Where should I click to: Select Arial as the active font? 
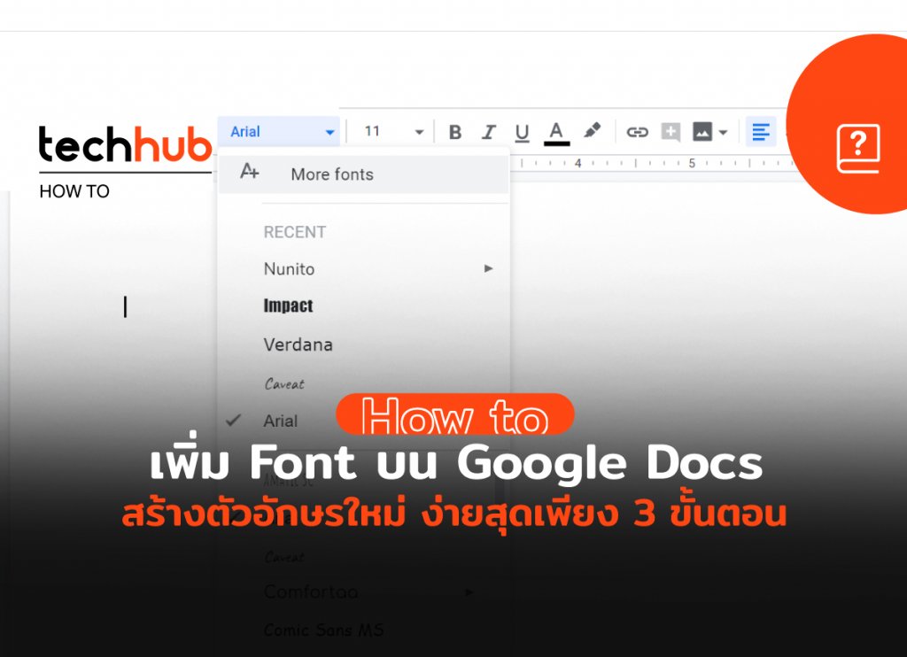tap(281, 421)
